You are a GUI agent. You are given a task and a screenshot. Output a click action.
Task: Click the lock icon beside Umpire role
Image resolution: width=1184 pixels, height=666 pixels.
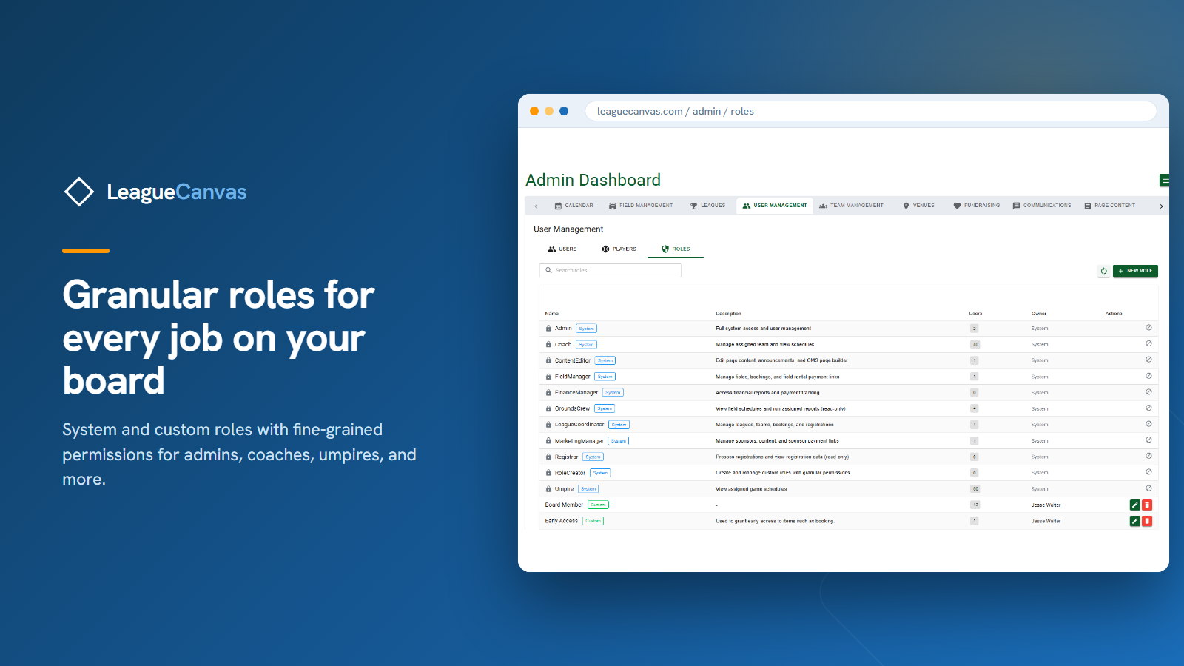point(548,489)
